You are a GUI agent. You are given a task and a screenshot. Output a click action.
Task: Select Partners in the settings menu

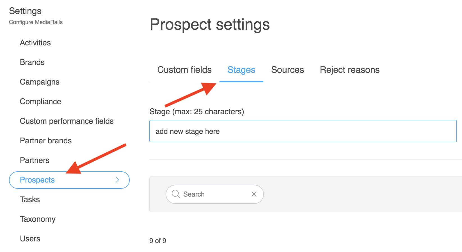point(35,160)
